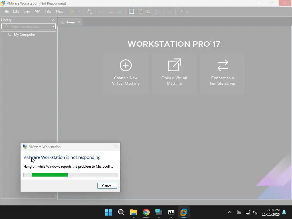Open the Windows Start menu

pyautogui.click(x=109, y=212)
